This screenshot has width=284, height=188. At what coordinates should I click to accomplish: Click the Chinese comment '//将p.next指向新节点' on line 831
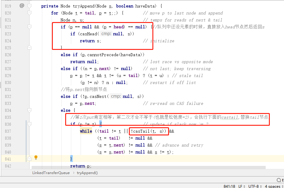[84, 89]
